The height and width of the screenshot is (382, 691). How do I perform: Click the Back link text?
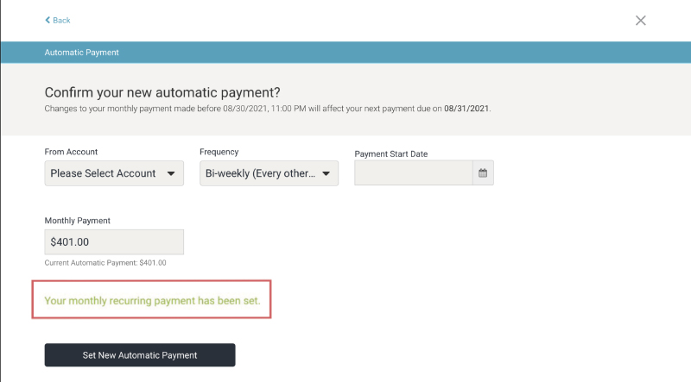pos(61,20)
